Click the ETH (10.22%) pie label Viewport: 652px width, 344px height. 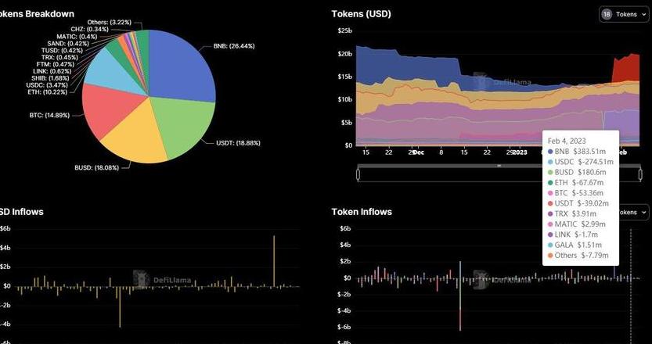tap(48, 91)
